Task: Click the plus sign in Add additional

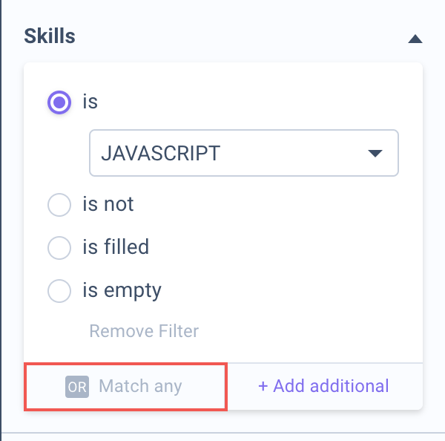Action: click(263, 386)
